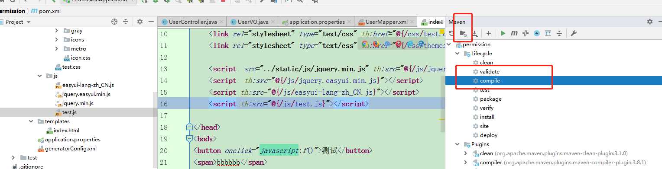Expand the metro folder
662x169 pixels.
[x=57, y=49]
